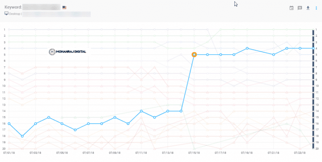
Task: Select blue point above 07/23/18 at rank 4
Action: coord(300,48)
